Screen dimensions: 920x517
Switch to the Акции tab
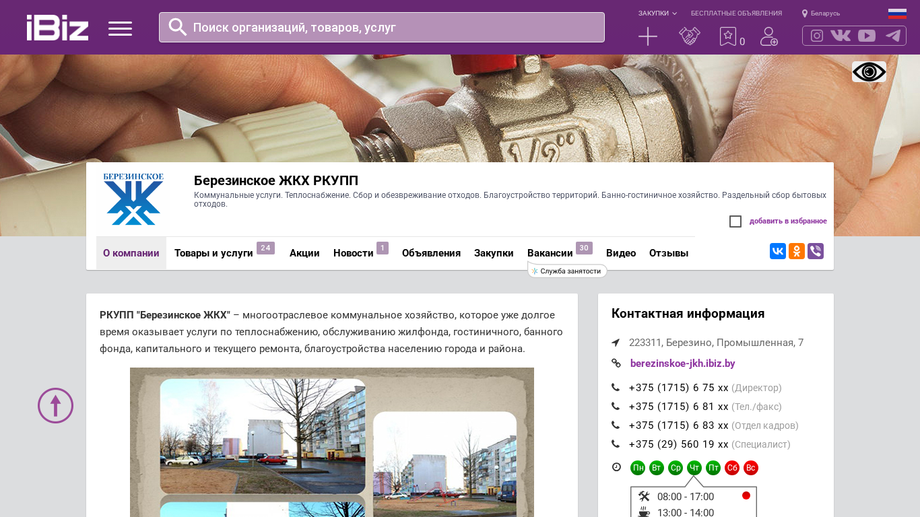click(x=304, y=253)
